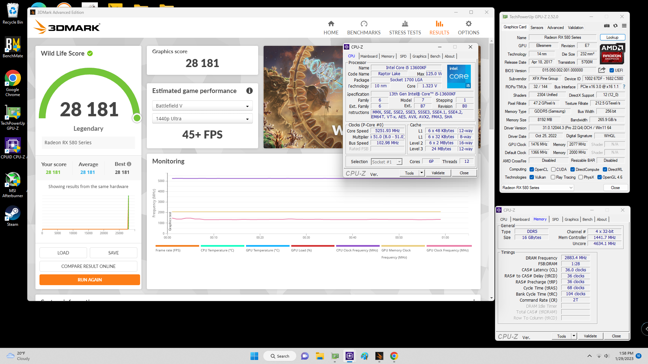Open Tools dropdown arrow in CPU-Z memory window

pos(573,336)
